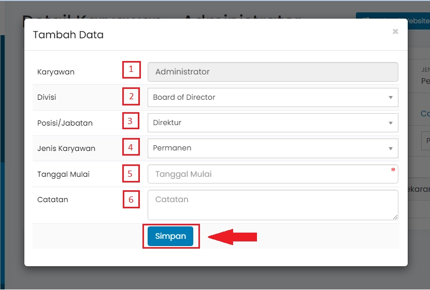Screen dimensions: 430x290
Task: Click the Karyawan field label
Action: [56, 72]
